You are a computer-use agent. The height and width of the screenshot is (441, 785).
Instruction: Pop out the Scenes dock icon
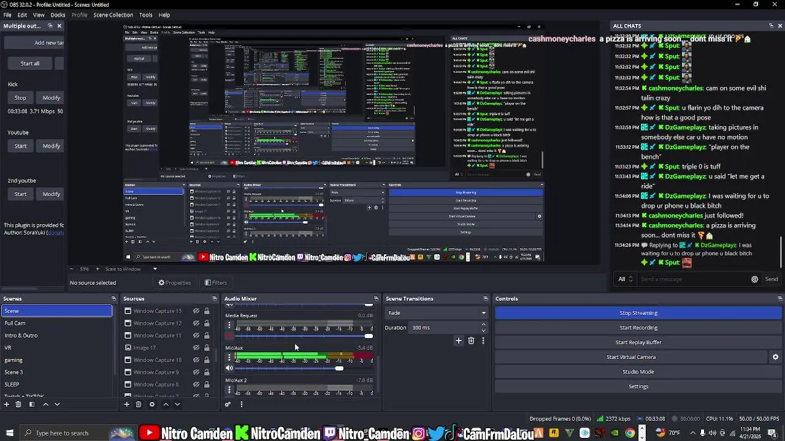tap(113, 299)
